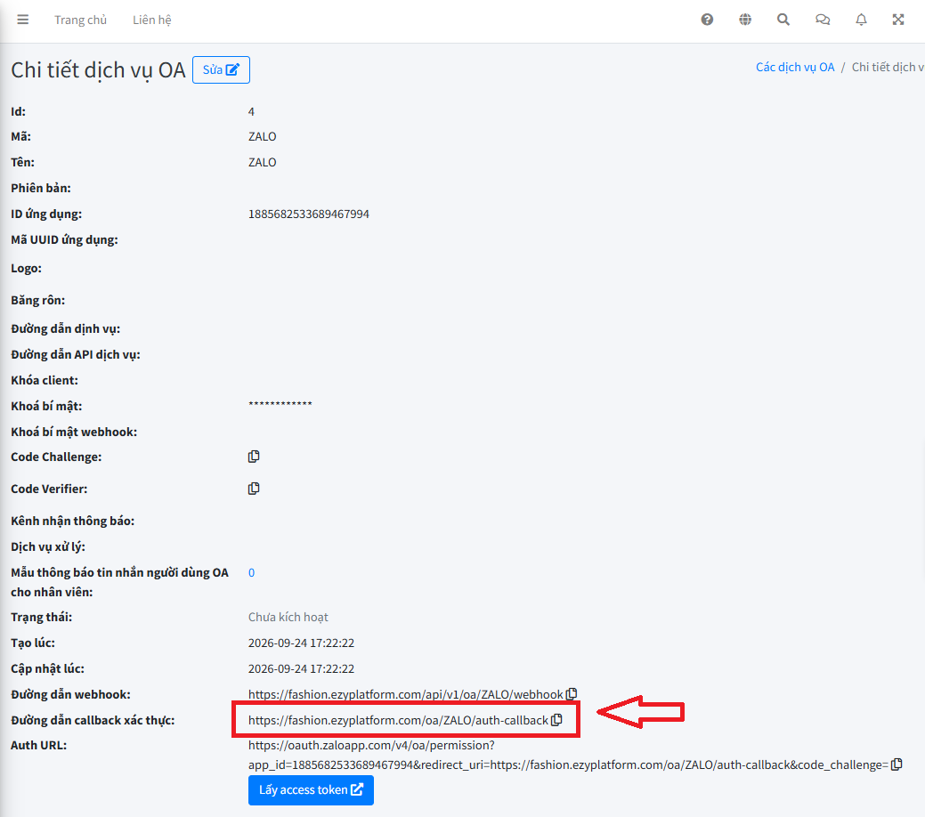This screenshot has height=817, width=925.
Task: Go to Trang chủ
Action: [x=81, y=20]
